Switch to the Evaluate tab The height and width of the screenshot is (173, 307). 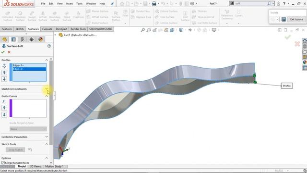pyautogui.click(x=47, y=29)
